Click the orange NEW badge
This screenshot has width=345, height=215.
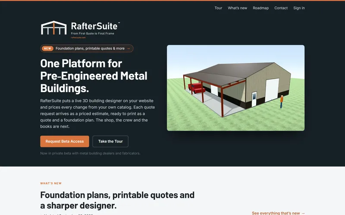47,49
